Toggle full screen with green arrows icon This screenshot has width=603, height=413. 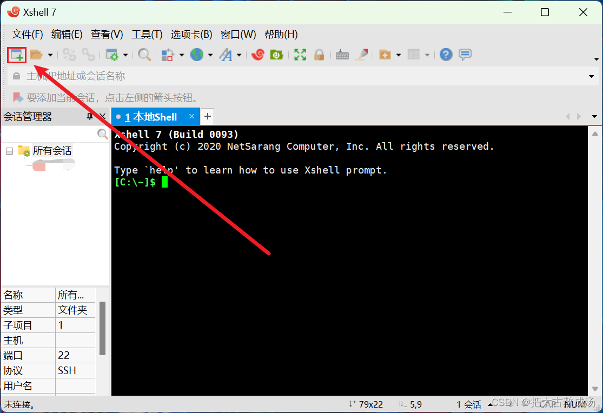(300, 55)
